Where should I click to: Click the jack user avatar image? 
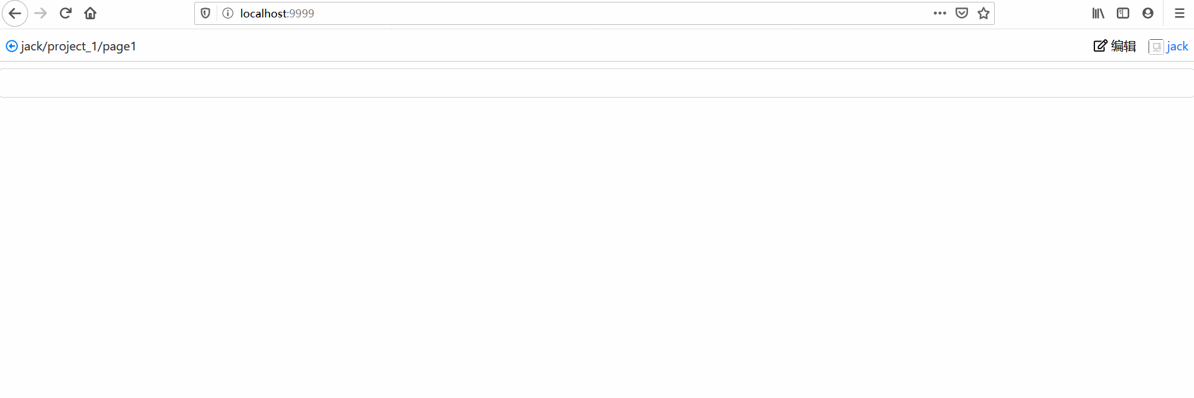[x=1156, y=47]
